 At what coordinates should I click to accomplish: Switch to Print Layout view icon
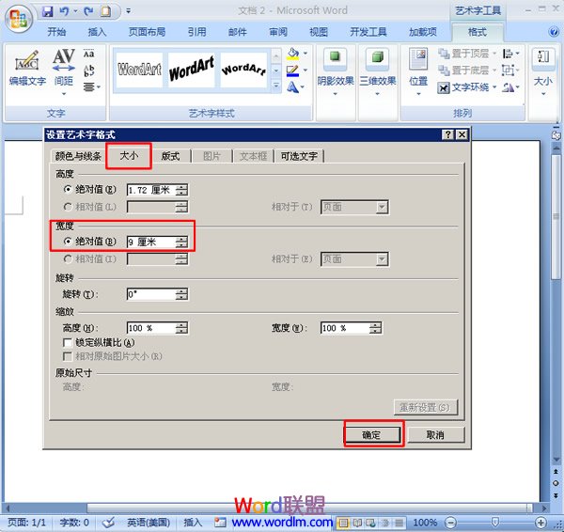coord(343,523)
